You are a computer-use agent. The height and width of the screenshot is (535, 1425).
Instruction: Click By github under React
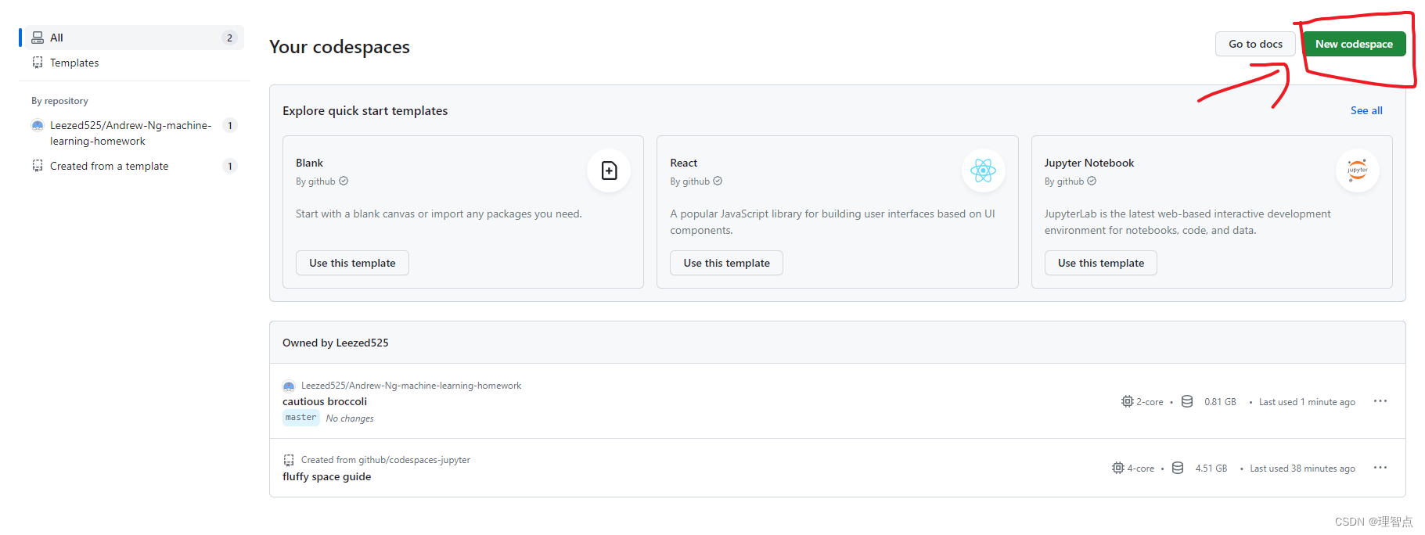(689, 181)
